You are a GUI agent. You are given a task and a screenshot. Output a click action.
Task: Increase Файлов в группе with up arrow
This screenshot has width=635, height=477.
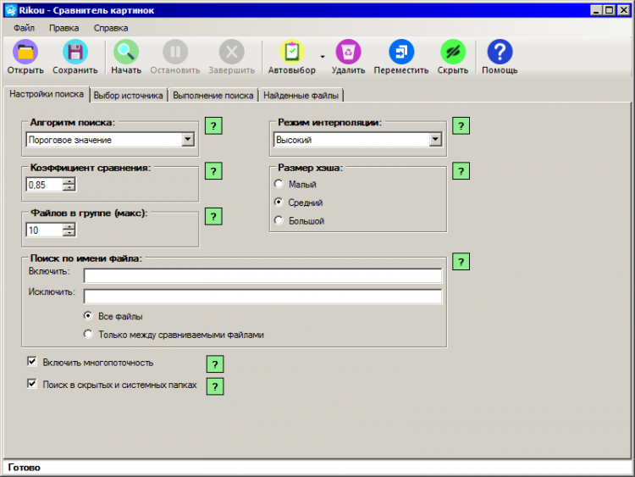pos(69,227)
